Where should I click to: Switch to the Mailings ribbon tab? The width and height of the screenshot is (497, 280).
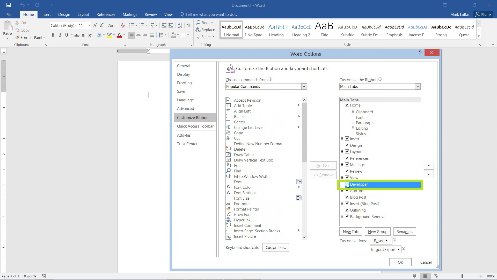[130, 15]
